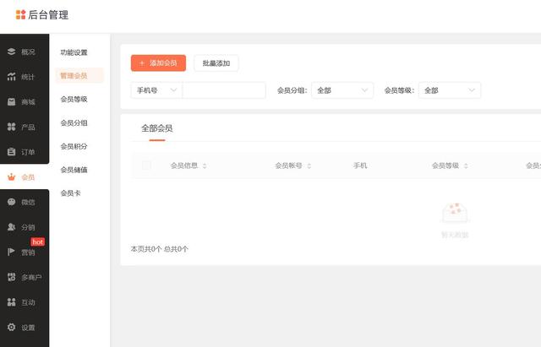The image size is (541, 347).
Task: Open the 手机号 search type dropdown
Action: [156, 90]
